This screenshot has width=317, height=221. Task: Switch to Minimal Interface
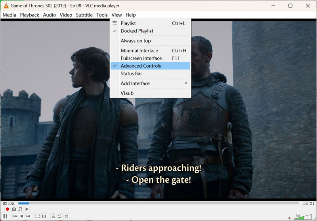pos(151,51)
